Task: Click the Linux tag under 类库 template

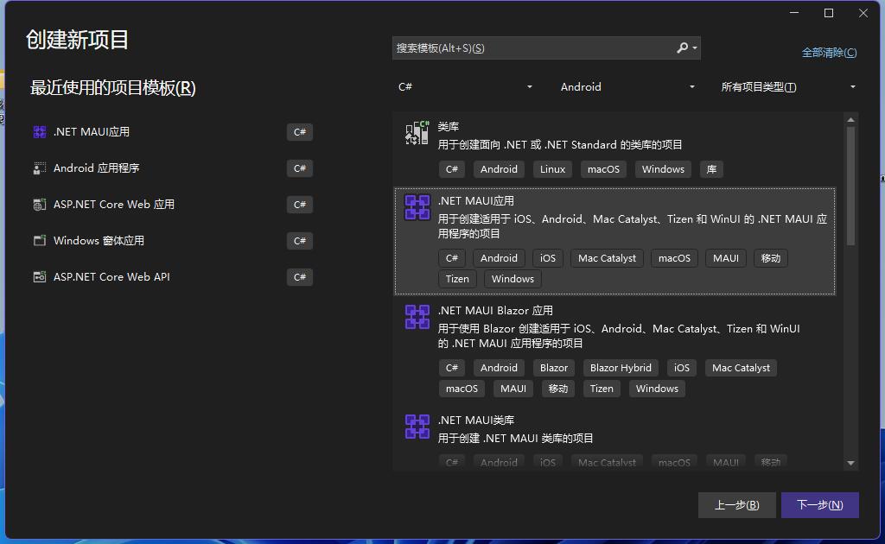Action: pyautogui.click(x=552, y=169)
